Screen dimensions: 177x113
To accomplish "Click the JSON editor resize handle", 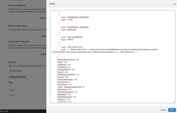I will pyautogui.click(x=174, y=102).
